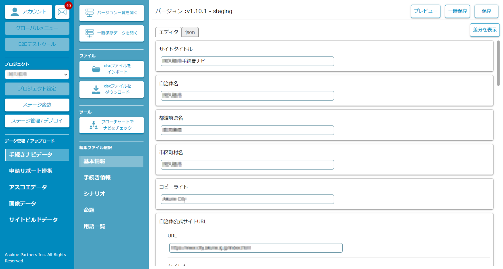The width and height of the screenshot is (503, 269).
Task: Open ステージ管理 / デプロイ
Action: coord(37,121)
